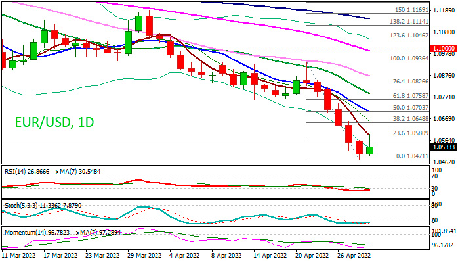Click the 150 1.11691 Fibonacci label
The image size is (458, 261).
coord(411,10)
